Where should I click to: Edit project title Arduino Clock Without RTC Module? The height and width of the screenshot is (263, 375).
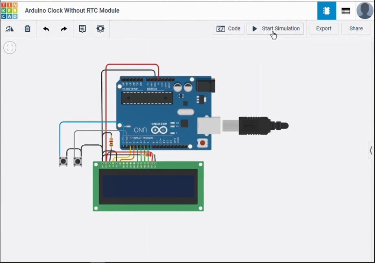pyautogui.click(x=72, y=11)
